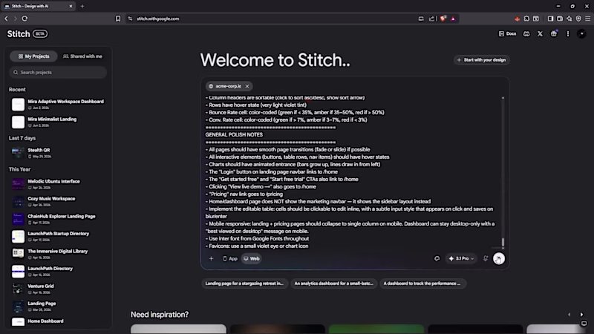The width and height of the screenshot is (594, 334).
Task: Reload the page in browser
Action: point(25,19)
